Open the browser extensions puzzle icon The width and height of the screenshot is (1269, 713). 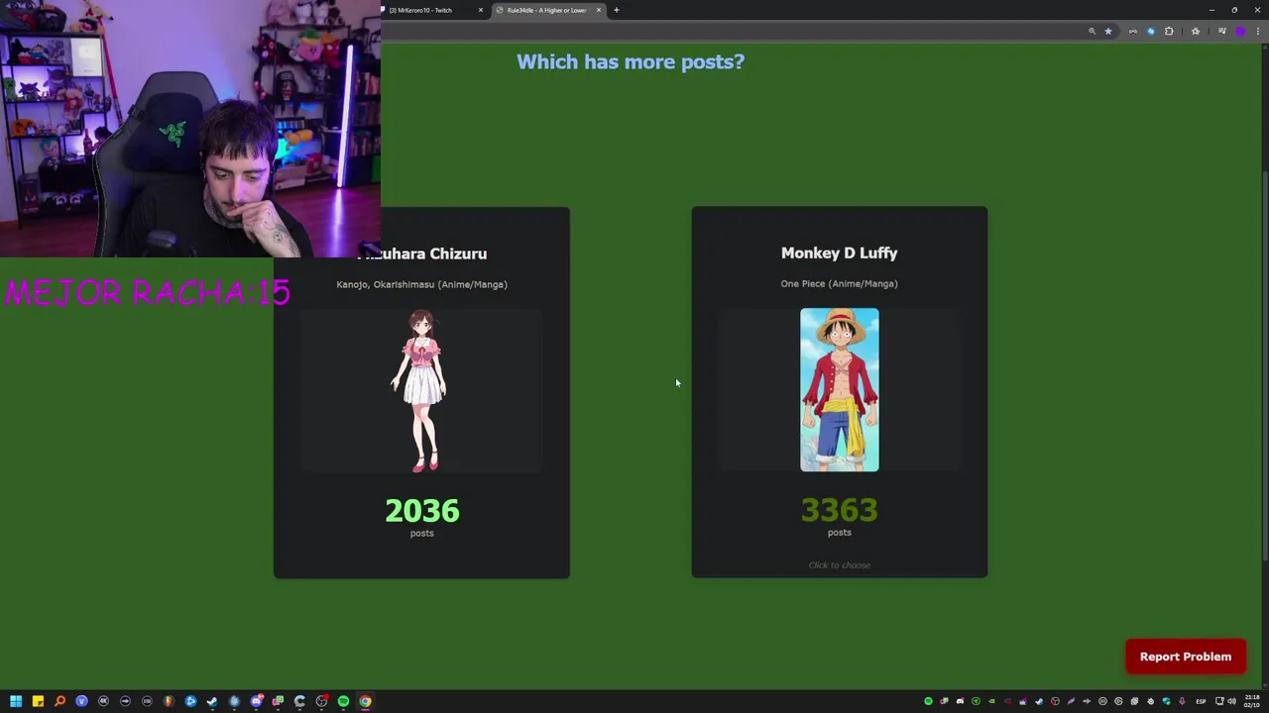click(x=1169, y=31)
